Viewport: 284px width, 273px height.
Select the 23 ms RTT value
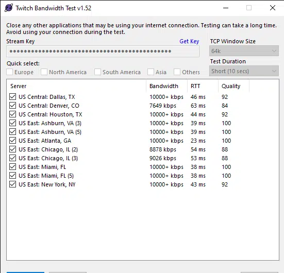[x=198, y=141]
